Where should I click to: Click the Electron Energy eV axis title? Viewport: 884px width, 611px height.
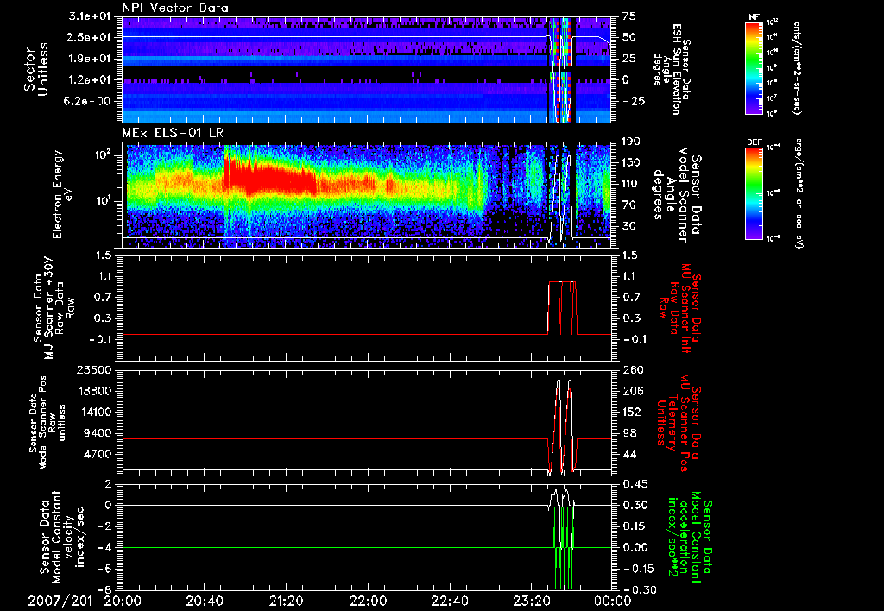(64, 194)
